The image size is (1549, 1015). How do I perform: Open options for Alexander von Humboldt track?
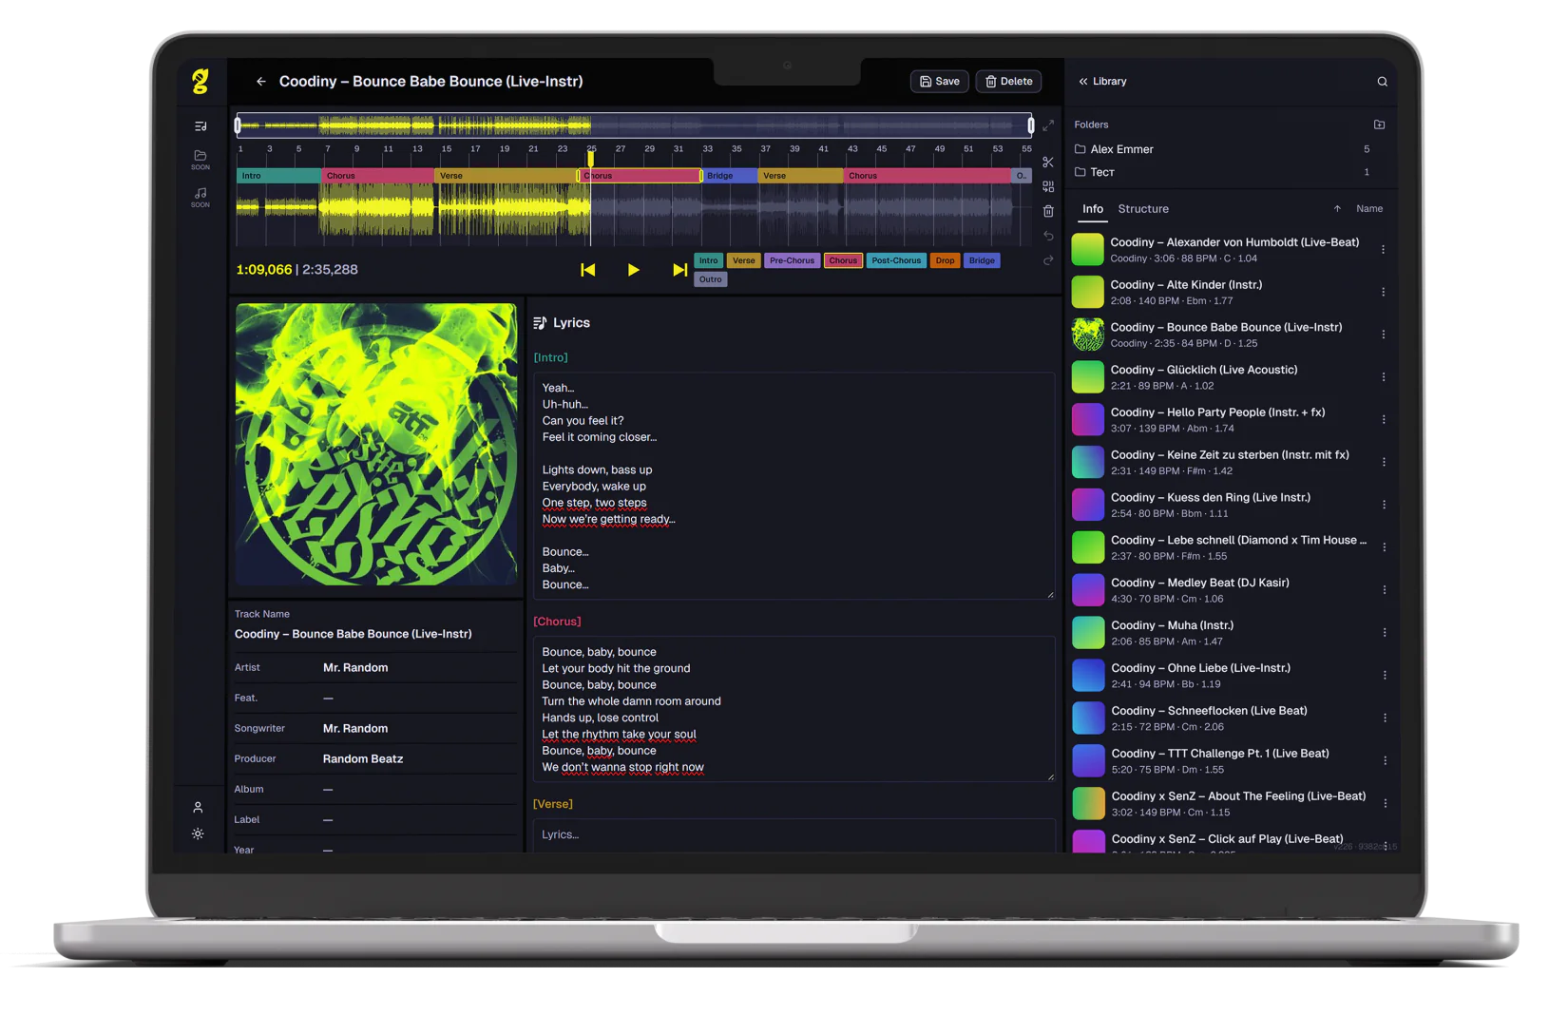(1384, 250)
